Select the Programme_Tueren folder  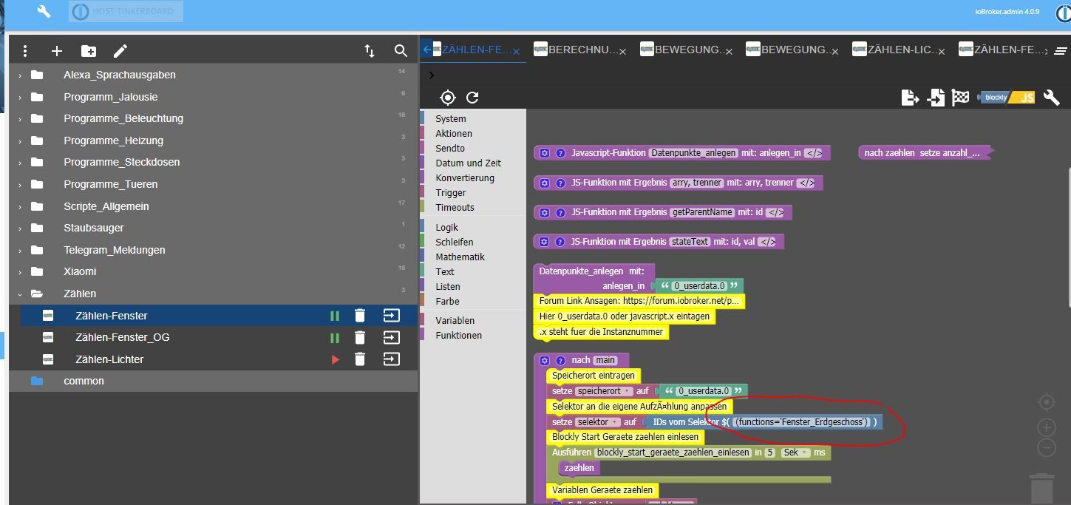pyautogui.click(x=213, y=184)
